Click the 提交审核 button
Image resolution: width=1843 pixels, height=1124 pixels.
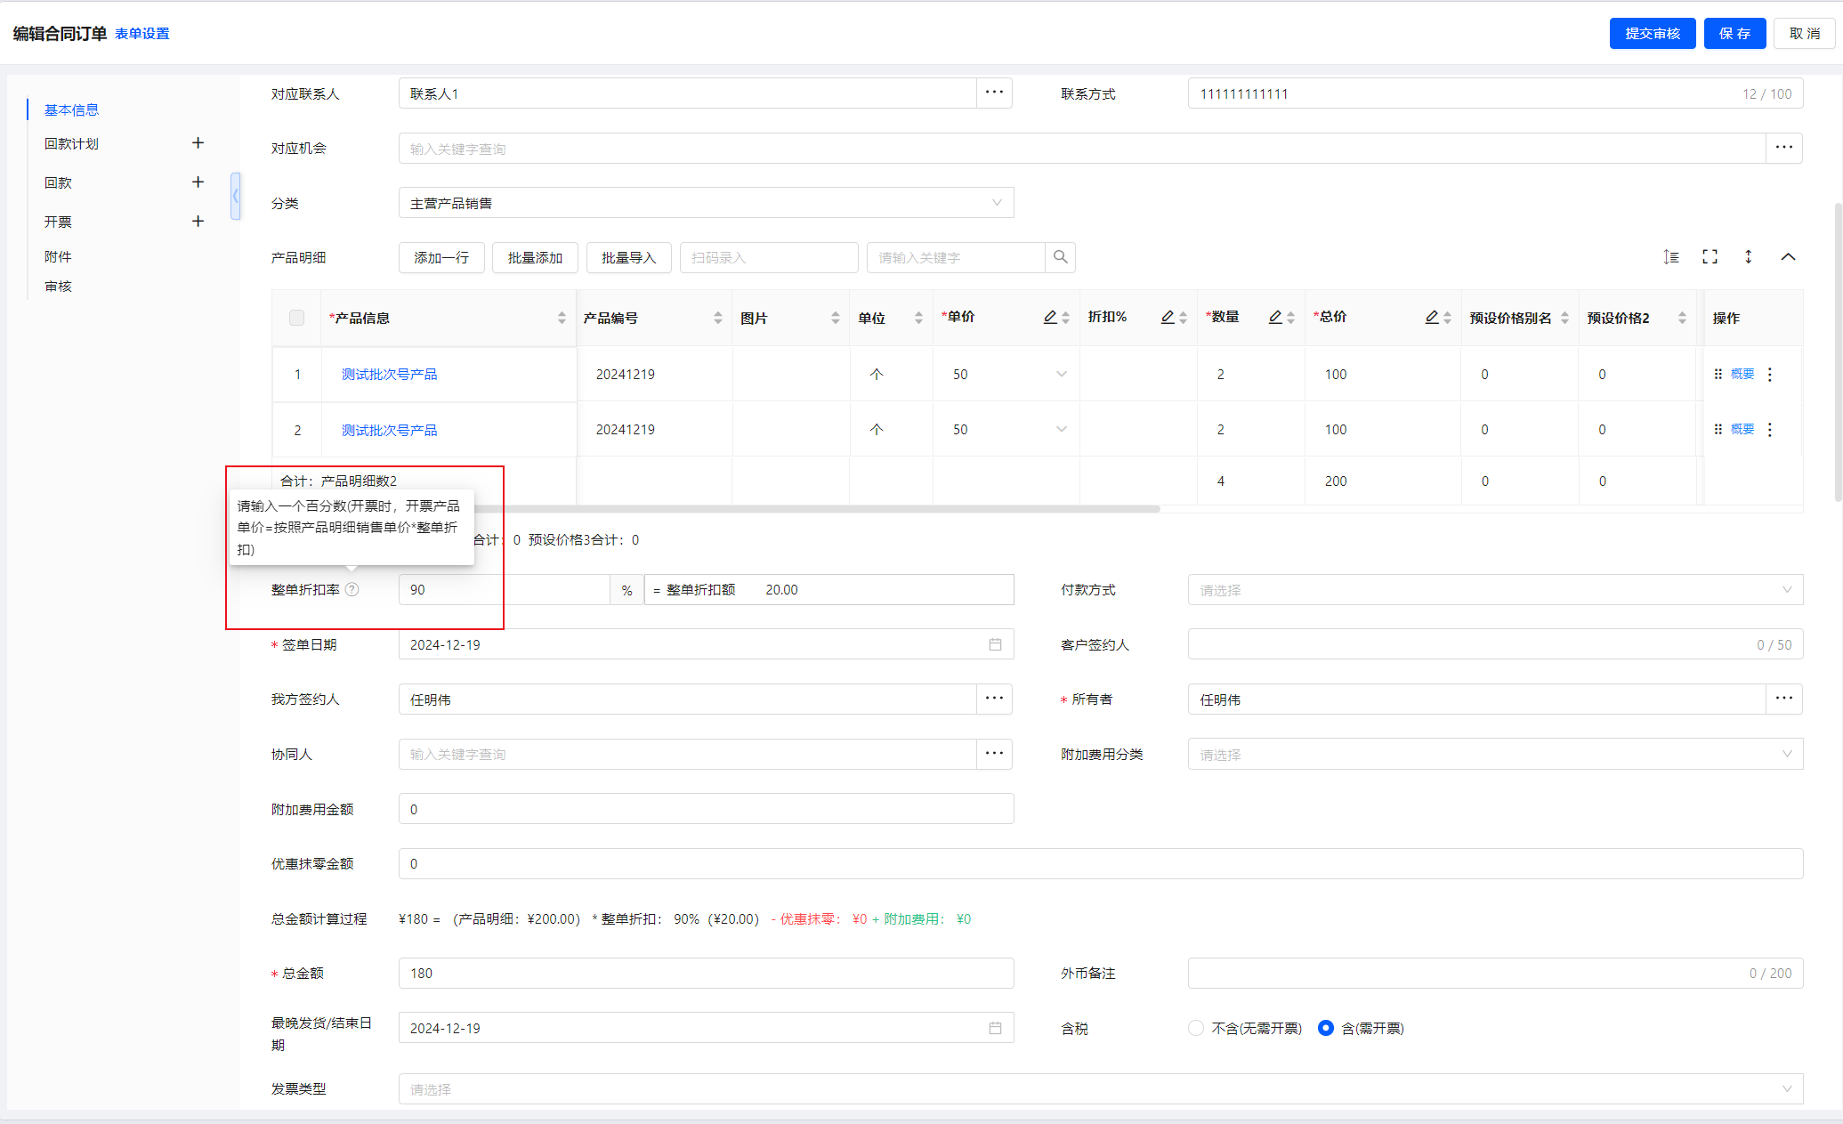[1652, 34]
